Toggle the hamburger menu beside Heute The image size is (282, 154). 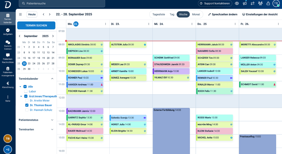pyautogui.click(x=20, y=14)
